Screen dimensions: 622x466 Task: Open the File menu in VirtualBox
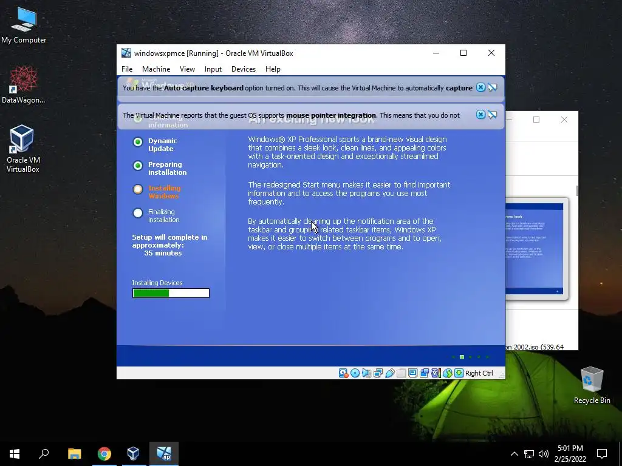click(x=127, y=69)
